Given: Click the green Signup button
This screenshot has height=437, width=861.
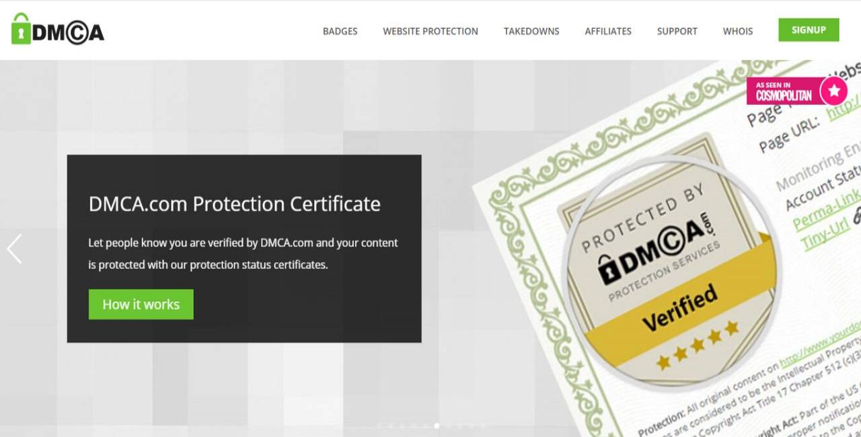Looking at the screenshot, I should click(x=809, y=30).
